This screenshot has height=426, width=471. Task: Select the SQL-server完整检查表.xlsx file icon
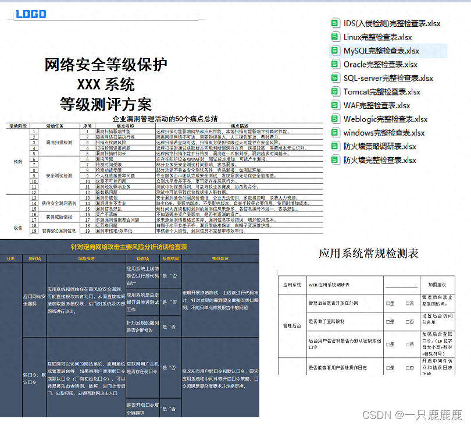pyautogui.click(x=335, y=78)
